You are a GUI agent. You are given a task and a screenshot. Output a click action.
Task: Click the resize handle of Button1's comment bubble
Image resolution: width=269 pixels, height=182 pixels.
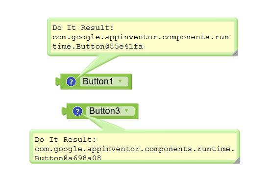click(235, 53)
